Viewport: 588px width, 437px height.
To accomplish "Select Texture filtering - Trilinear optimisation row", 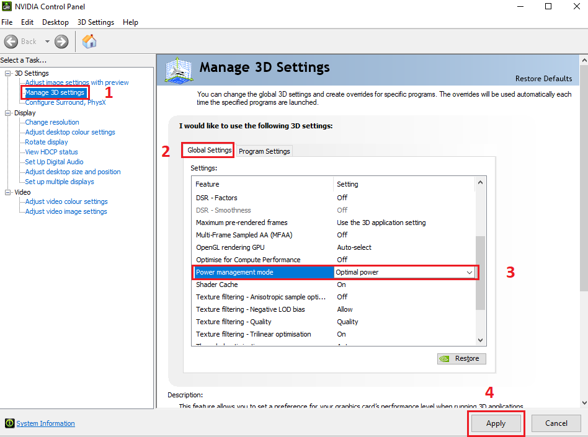I will click(x=333, y=334).
